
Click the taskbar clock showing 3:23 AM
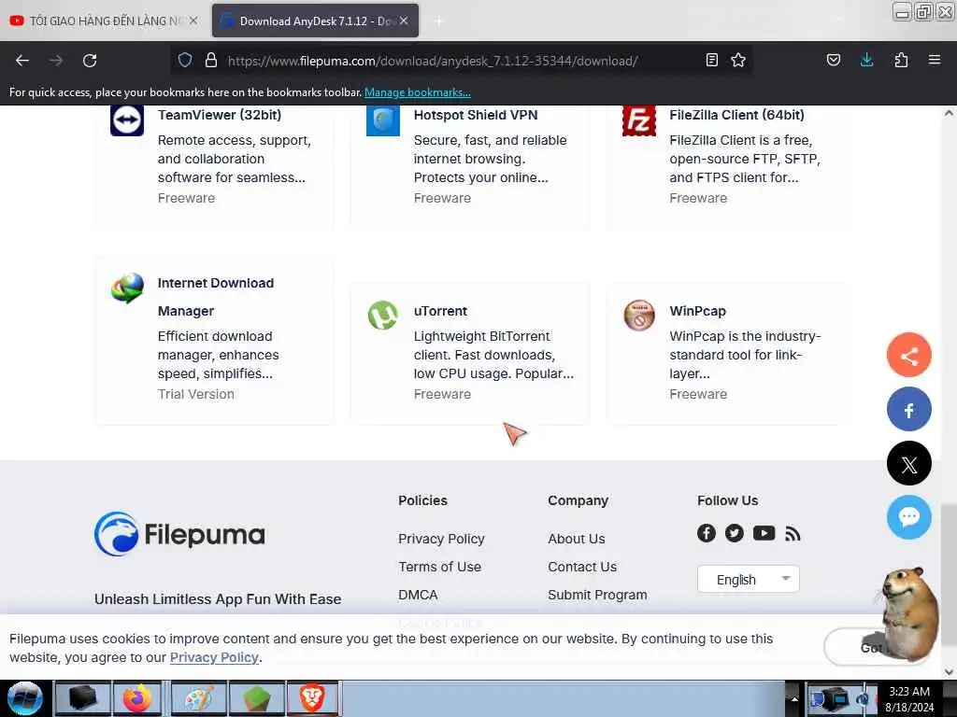[909, 699]
